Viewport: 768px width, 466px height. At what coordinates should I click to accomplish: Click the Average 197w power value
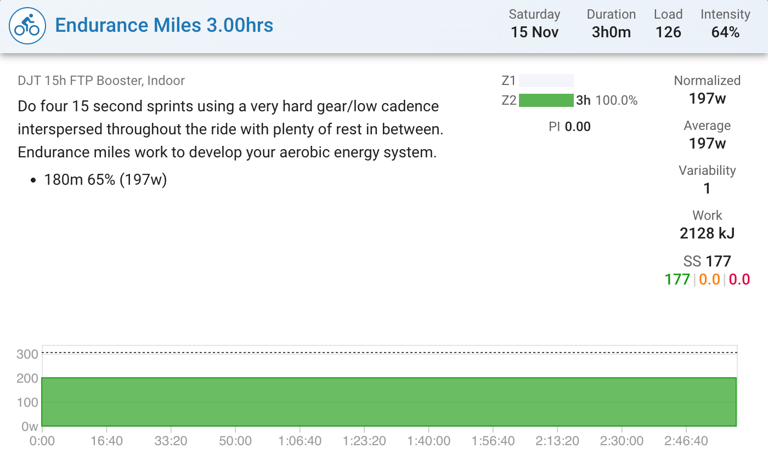pyautogui.click(x=707, y=144)
